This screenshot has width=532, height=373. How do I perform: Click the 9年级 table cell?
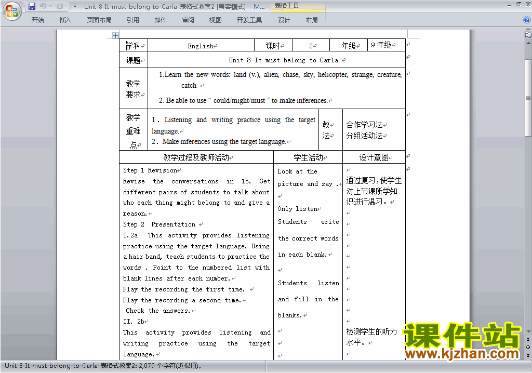[387, 45]
